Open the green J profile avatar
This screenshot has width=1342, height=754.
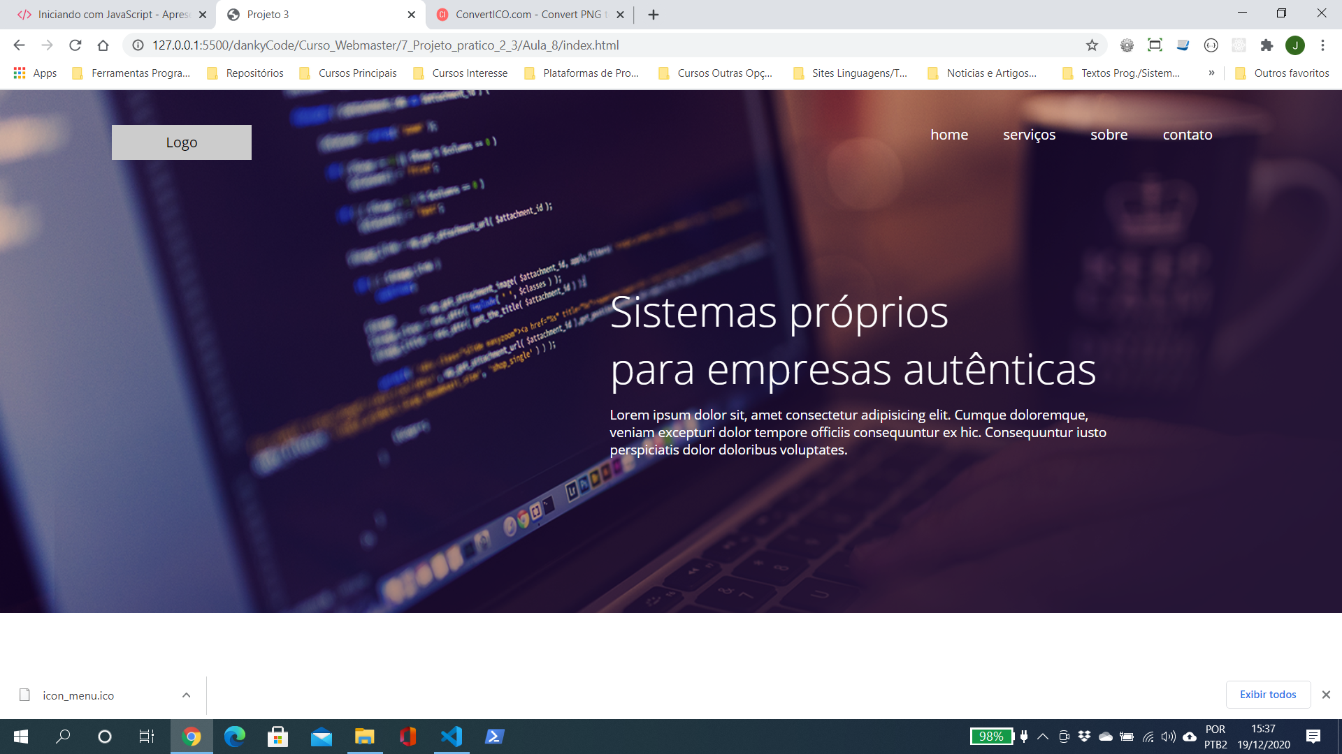coord(1295,45)
